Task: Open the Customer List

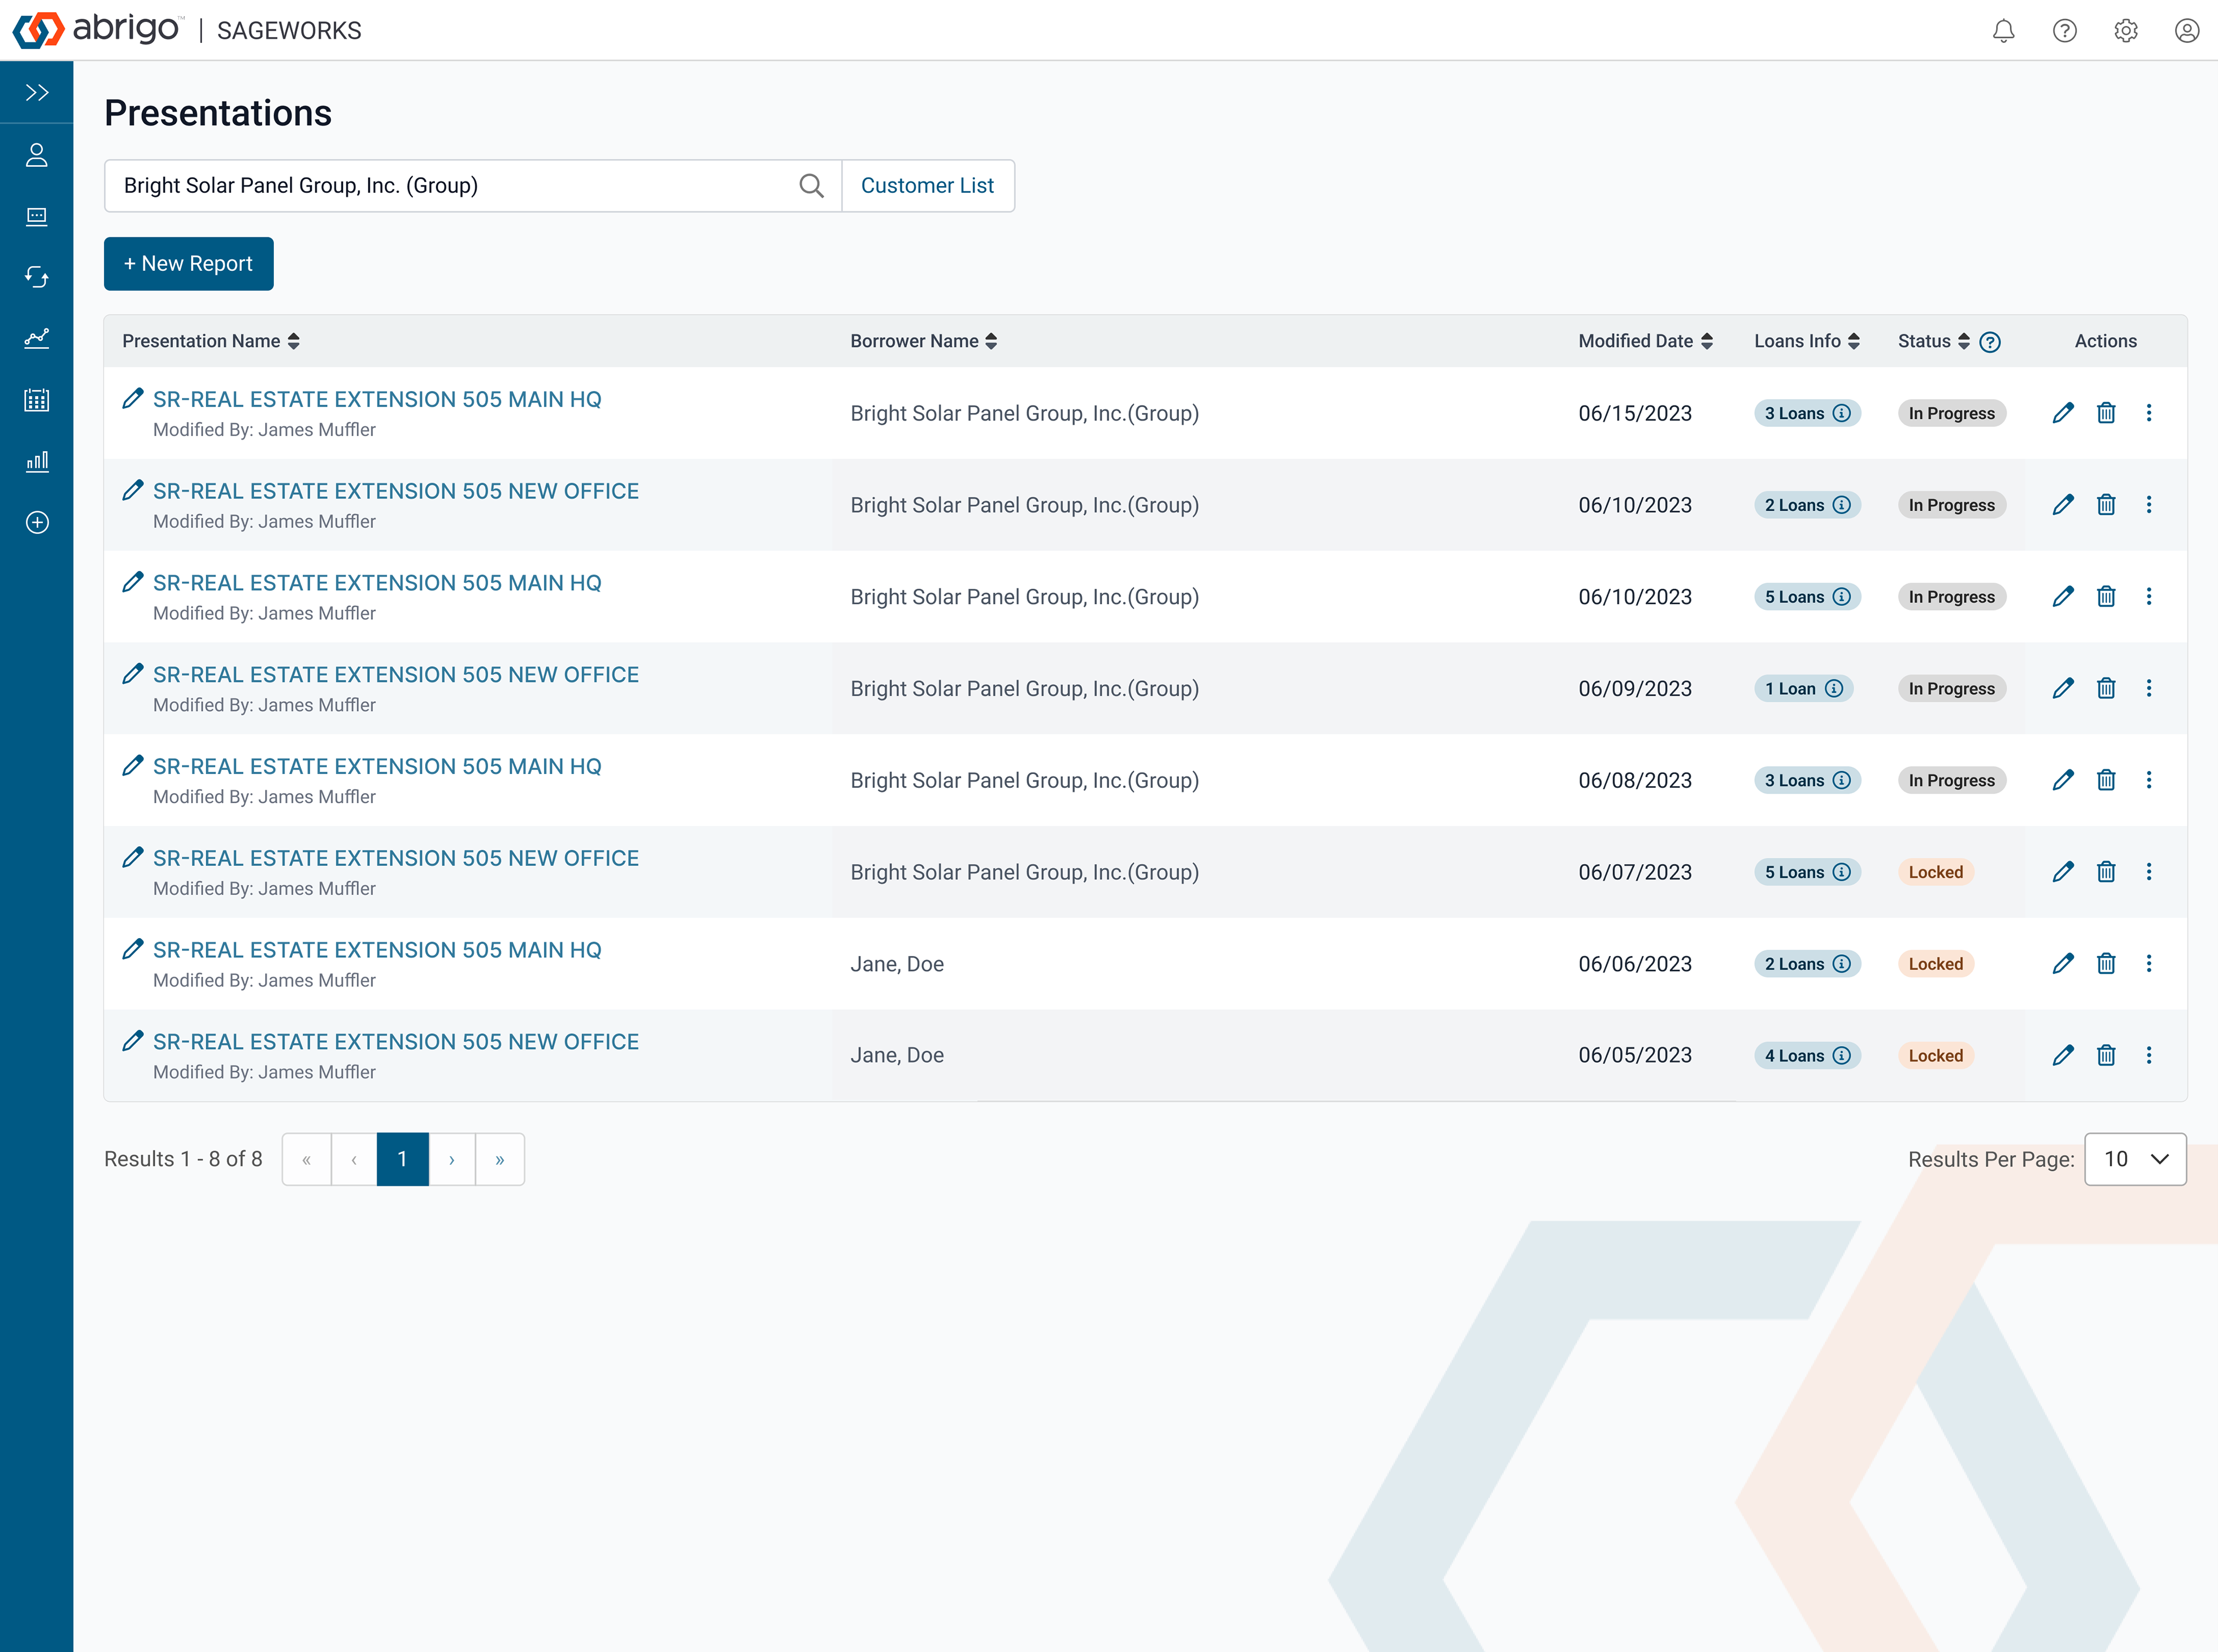Action: tap(928, 186)
